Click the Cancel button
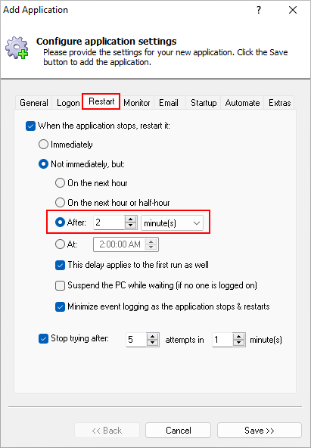The width and height of the screenshot is (311, 448). (x=179, y=431)
